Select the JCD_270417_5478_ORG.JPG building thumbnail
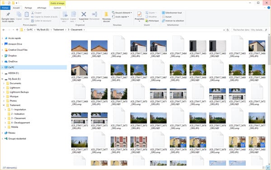The width and height of the screenshot is (271, 170). (x=119, y=142)
